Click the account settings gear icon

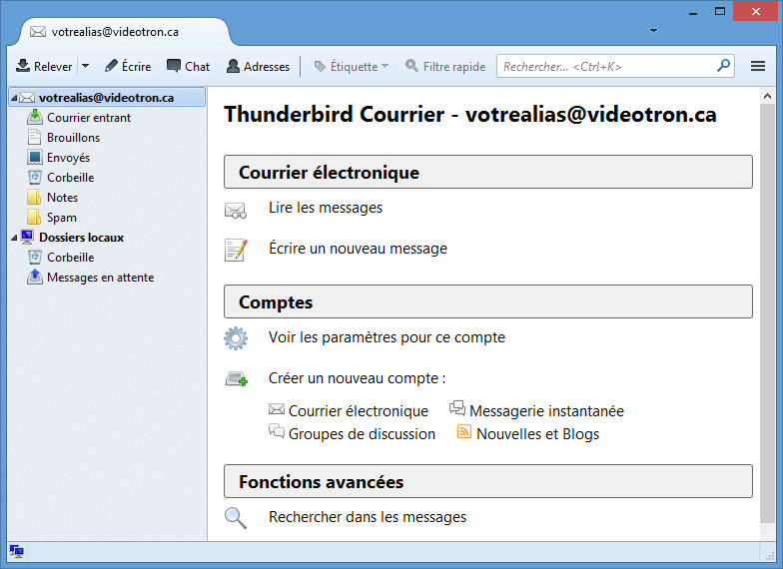pyautogui.click(x=236, y=338)
